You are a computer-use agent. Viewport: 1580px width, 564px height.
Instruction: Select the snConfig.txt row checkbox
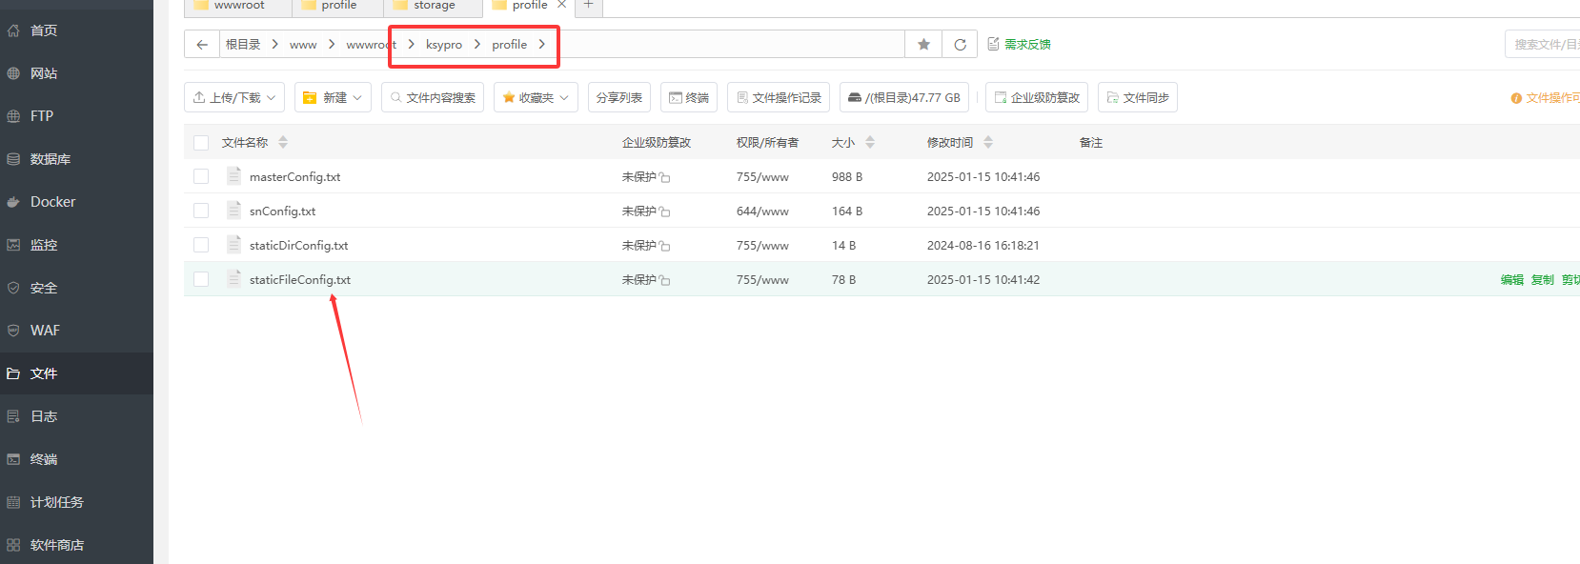pos(201,211)
